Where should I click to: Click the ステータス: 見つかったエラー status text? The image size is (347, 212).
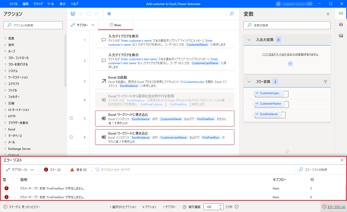click(24, 207)
